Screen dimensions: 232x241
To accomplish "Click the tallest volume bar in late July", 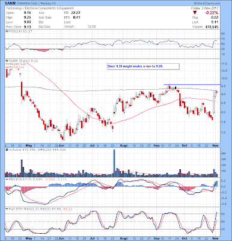I will [114, 163].
